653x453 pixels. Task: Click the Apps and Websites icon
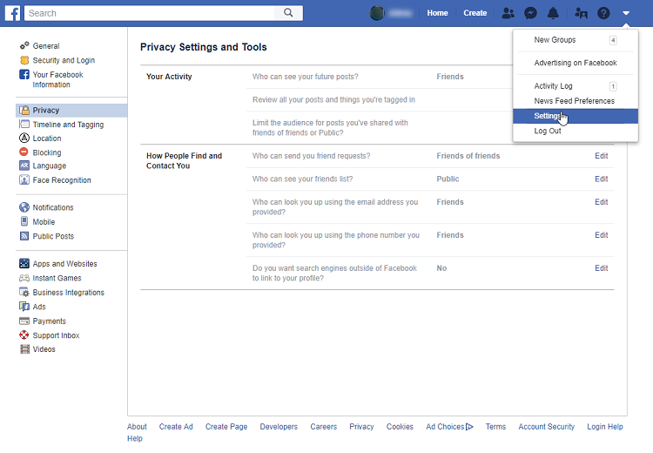[x=24, y=263]
